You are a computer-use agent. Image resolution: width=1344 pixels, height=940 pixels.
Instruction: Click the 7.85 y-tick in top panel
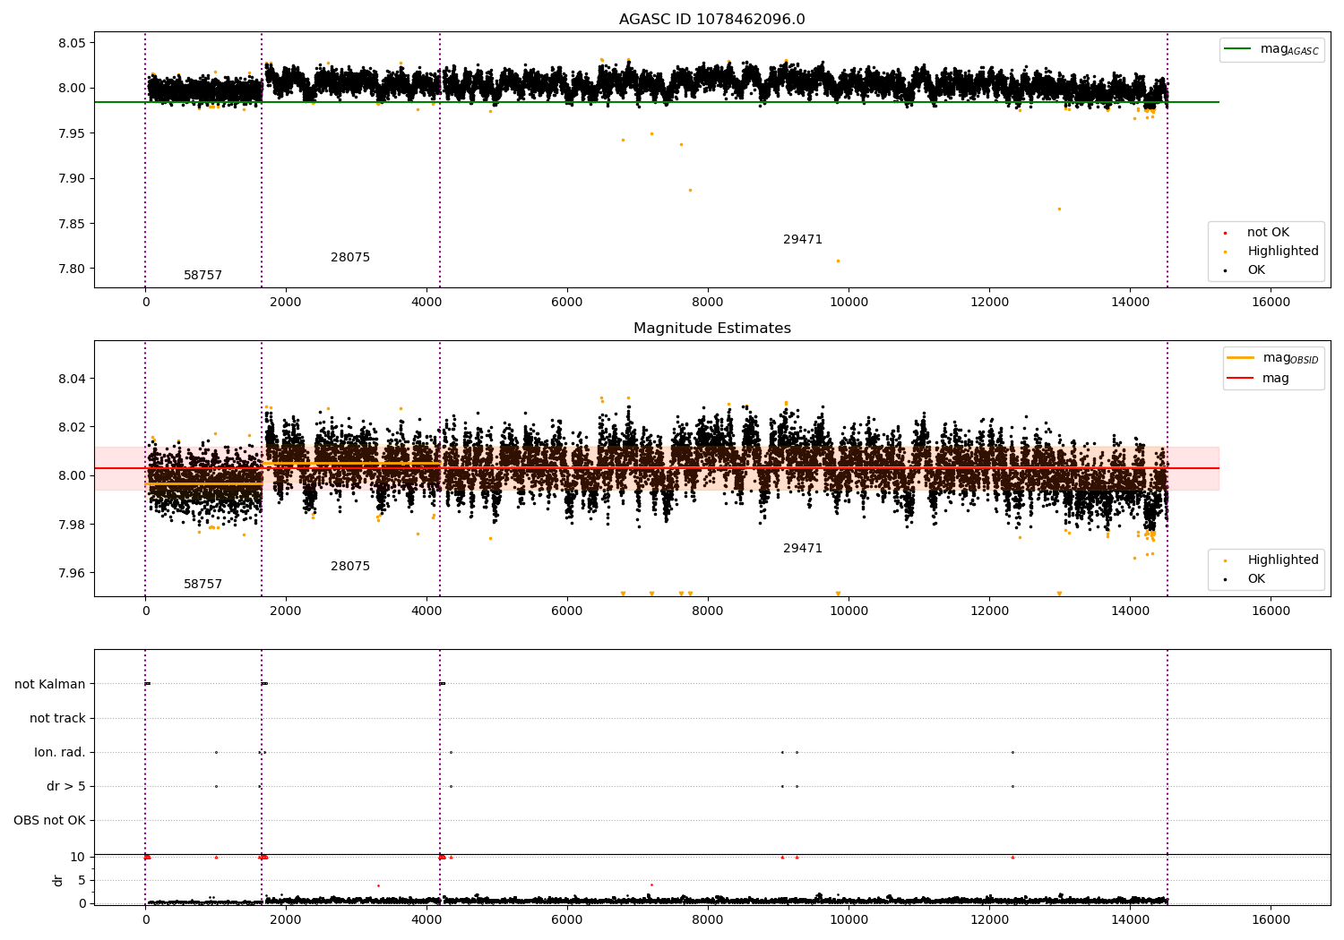pyautogui.click(x=72, y=225)
